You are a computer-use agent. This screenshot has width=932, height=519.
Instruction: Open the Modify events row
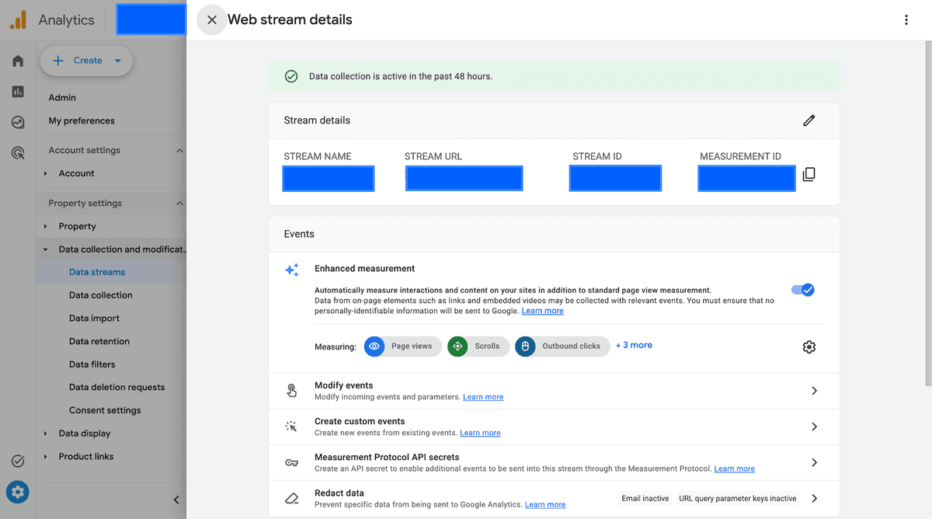tap(554, 391)
